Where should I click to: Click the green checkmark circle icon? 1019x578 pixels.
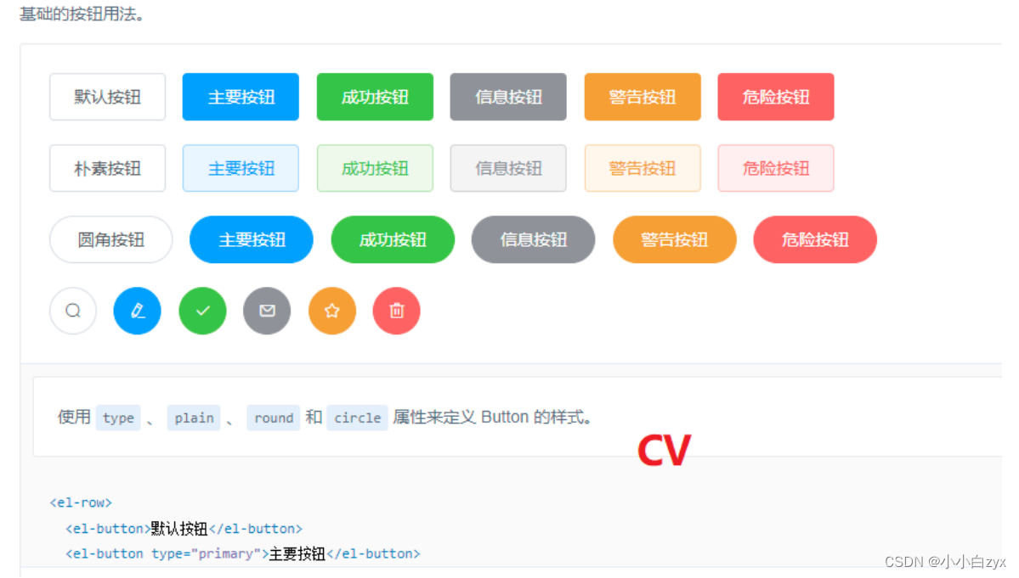pos(202,311)
